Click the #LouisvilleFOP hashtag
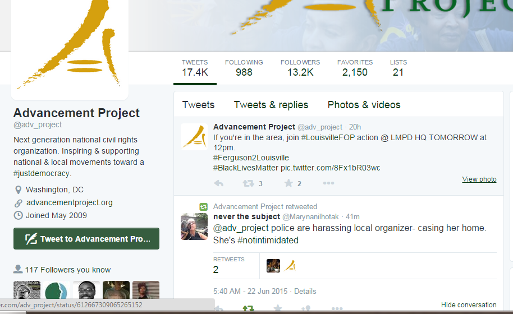The image size is (513, 314). 328,137
